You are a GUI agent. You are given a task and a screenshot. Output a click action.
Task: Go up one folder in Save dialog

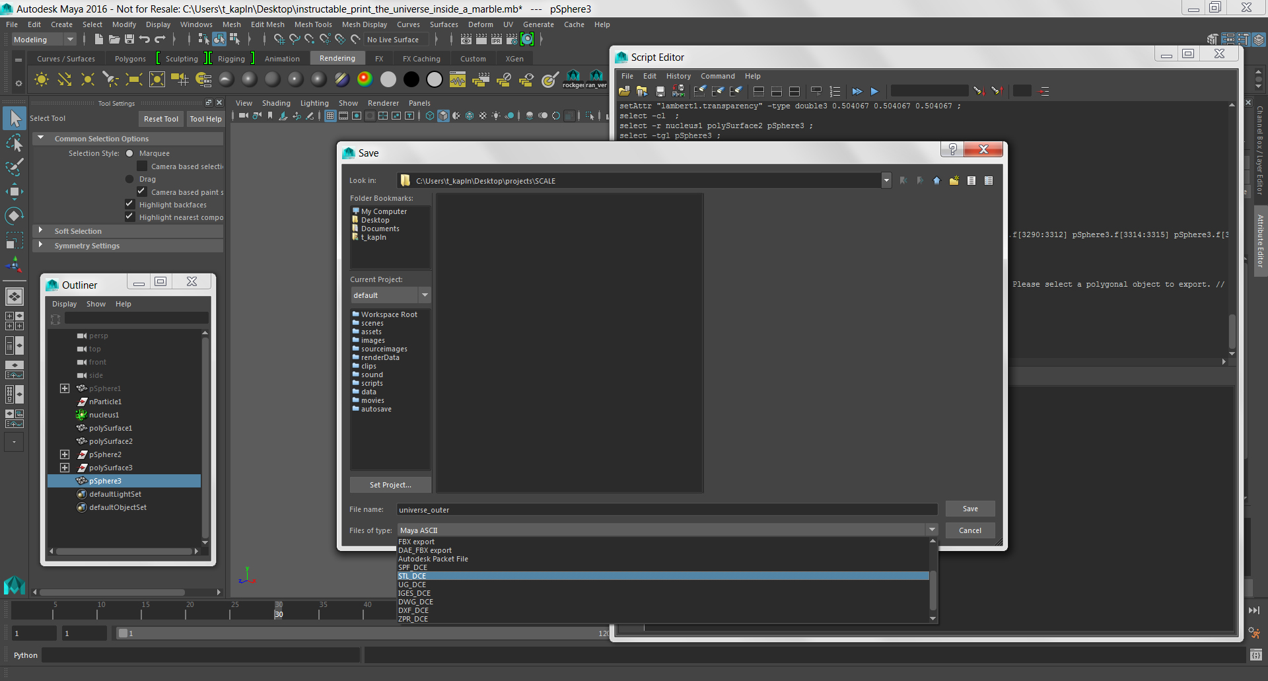(936, 180)
